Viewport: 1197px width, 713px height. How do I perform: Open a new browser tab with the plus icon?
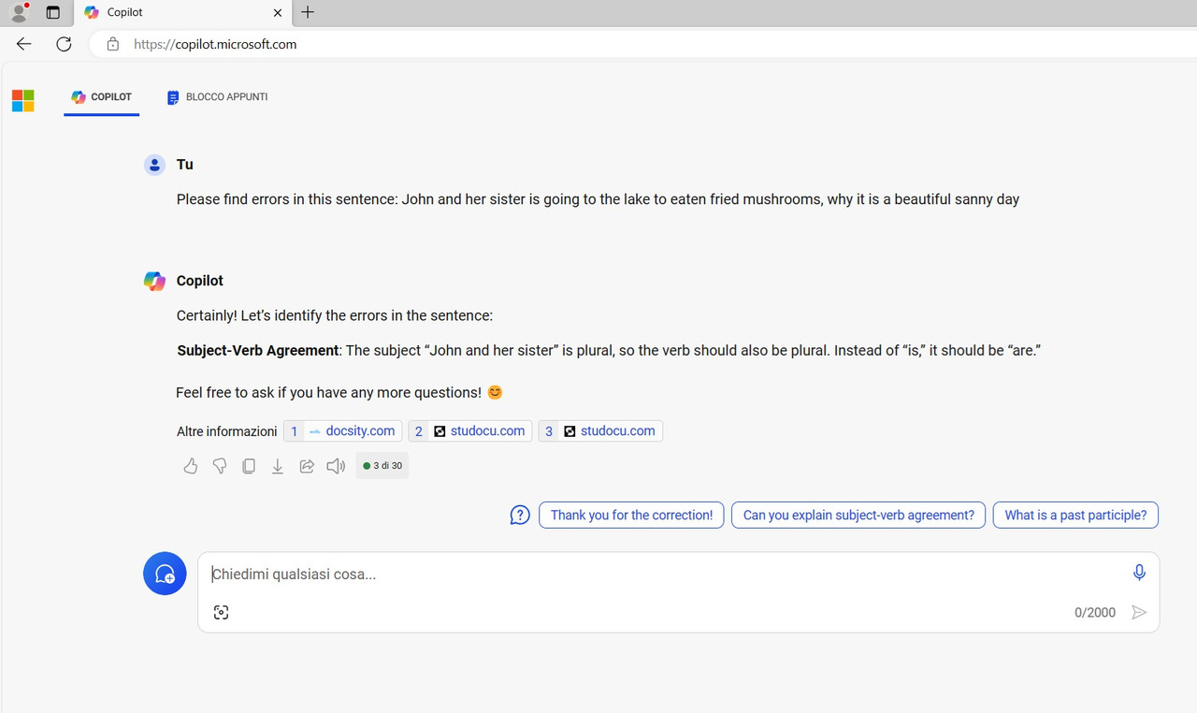click(308, 12)
